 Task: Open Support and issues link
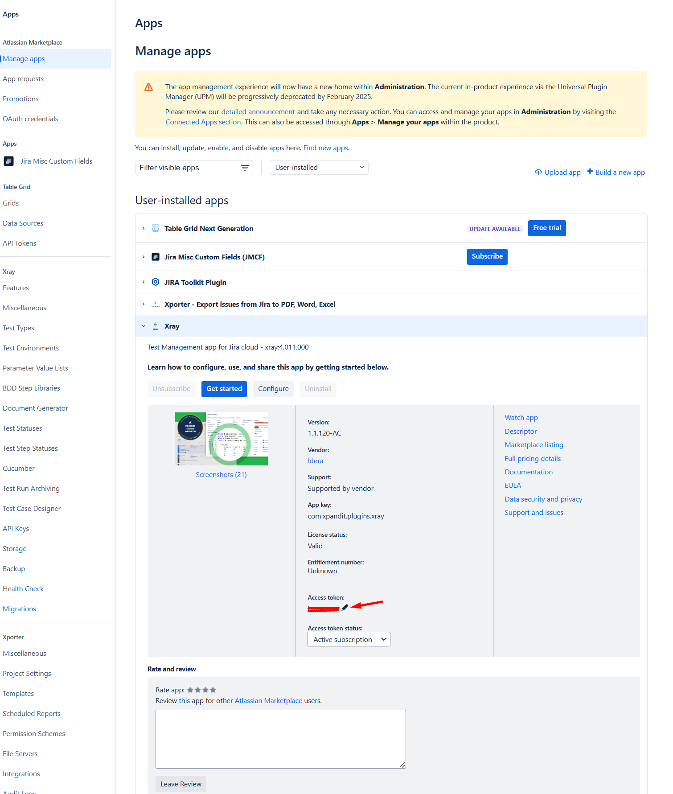pyautogui.click(x=534, y=512)
